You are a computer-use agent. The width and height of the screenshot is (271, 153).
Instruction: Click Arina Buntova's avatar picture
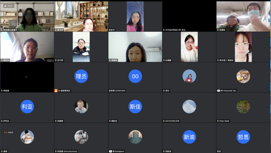coord(81,137)
